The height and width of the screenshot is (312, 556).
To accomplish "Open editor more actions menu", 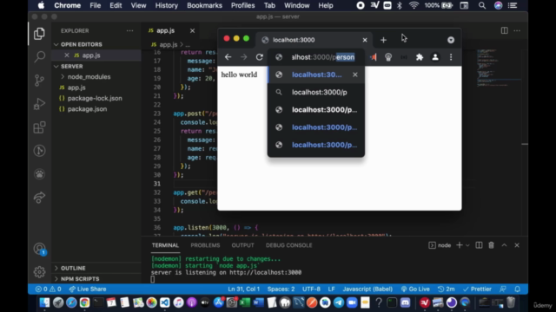I will [517, 31].
